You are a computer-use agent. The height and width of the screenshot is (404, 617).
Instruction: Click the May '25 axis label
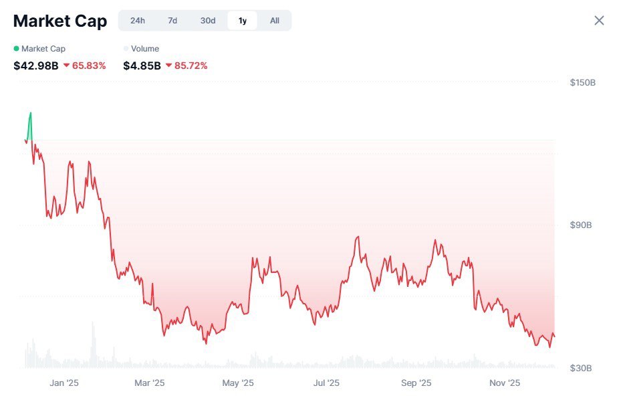[x=238, y=383]
